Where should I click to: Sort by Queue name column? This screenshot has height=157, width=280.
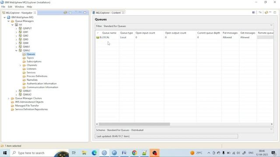(x=109, y=33)
